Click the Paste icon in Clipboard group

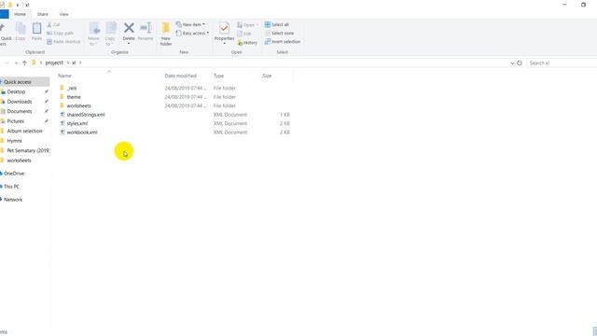coord(36,28)
